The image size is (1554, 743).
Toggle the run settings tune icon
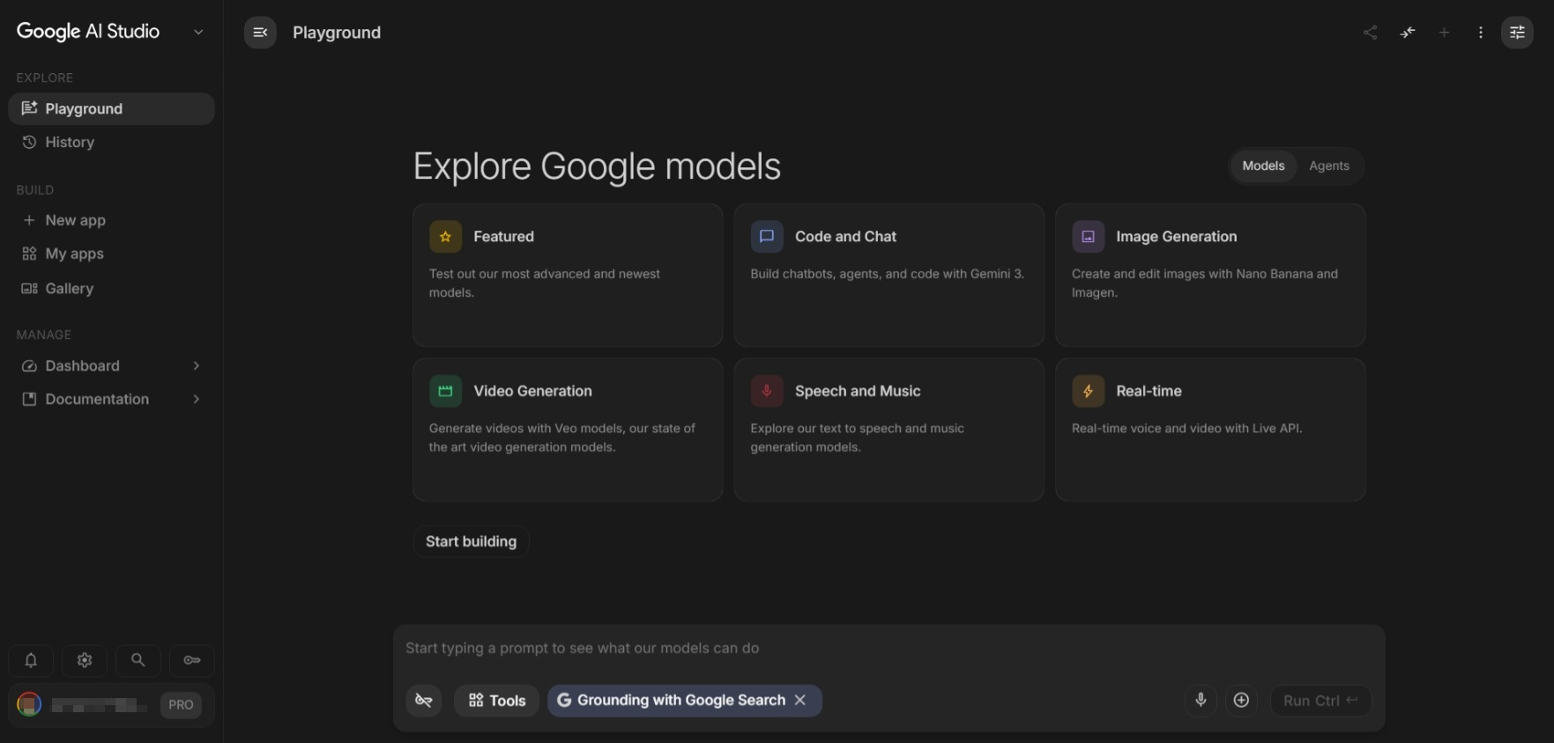tap(1517, 33)
